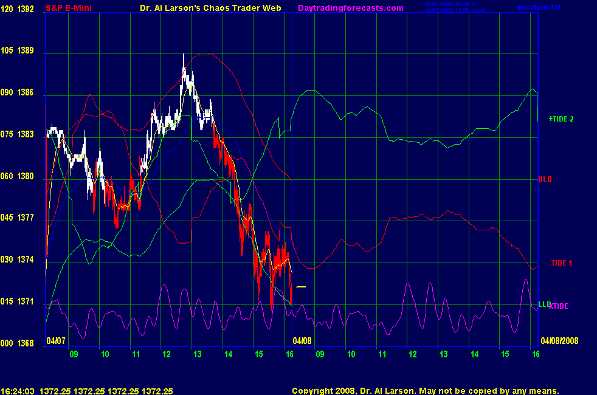Viewport: 597px width, 395px height.
Task: Click the yellow 04/08 date marker mid-chart
Action: (302, 341)
